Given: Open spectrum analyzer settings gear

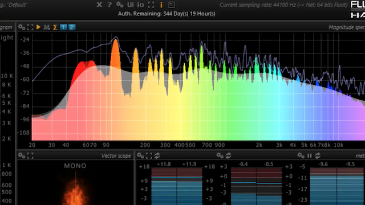Looking at the screenshot, I should point(22,27).
